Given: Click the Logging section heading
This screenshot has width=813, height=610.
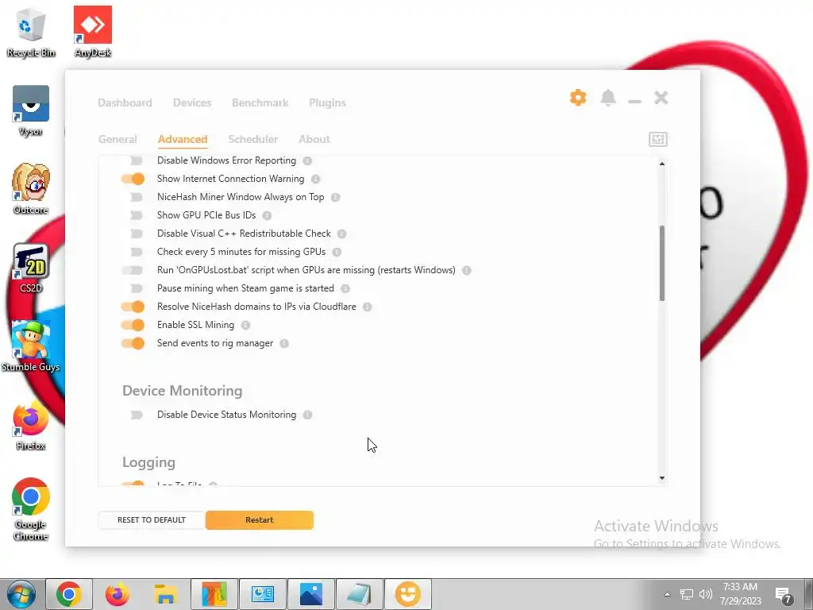Looking at the screenshot, I should point(148,462).
